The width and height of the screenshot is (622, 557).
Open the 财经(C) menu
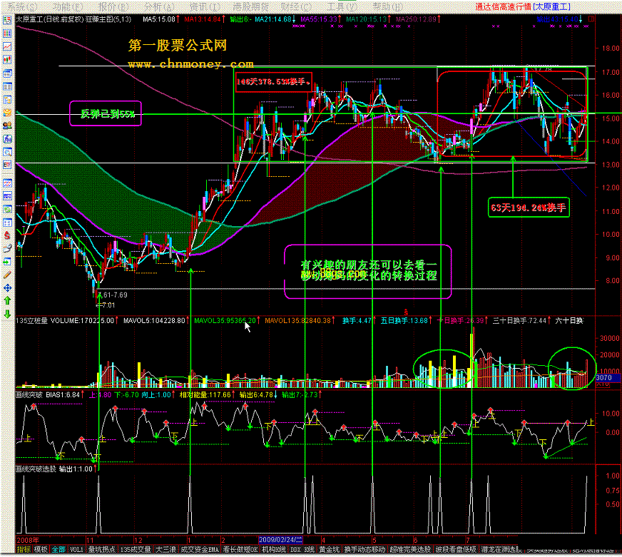tap(296, 6)
